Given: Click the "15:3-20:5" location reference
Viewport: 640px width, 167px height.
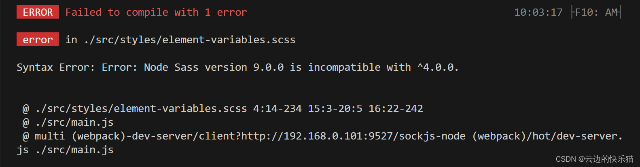Looking at the screenshot, I should pos(335,108).
